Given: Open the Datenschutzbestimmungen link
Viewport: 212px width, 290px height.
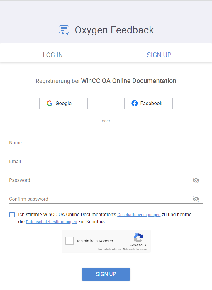Looking at the screenshot, I should tap(51, 222).
